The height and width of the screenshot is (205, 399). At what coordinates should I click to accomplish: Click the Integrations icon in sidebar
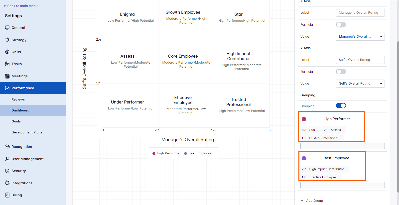click(x=7, y=183)
